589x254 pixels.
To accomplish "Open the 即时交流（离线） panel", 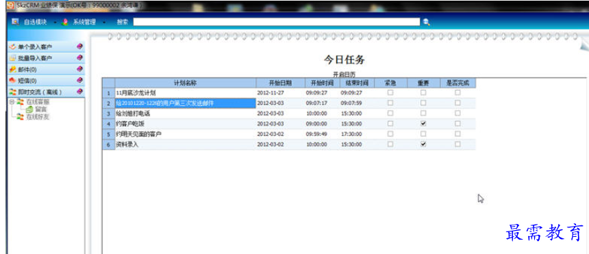I will 46,91.
